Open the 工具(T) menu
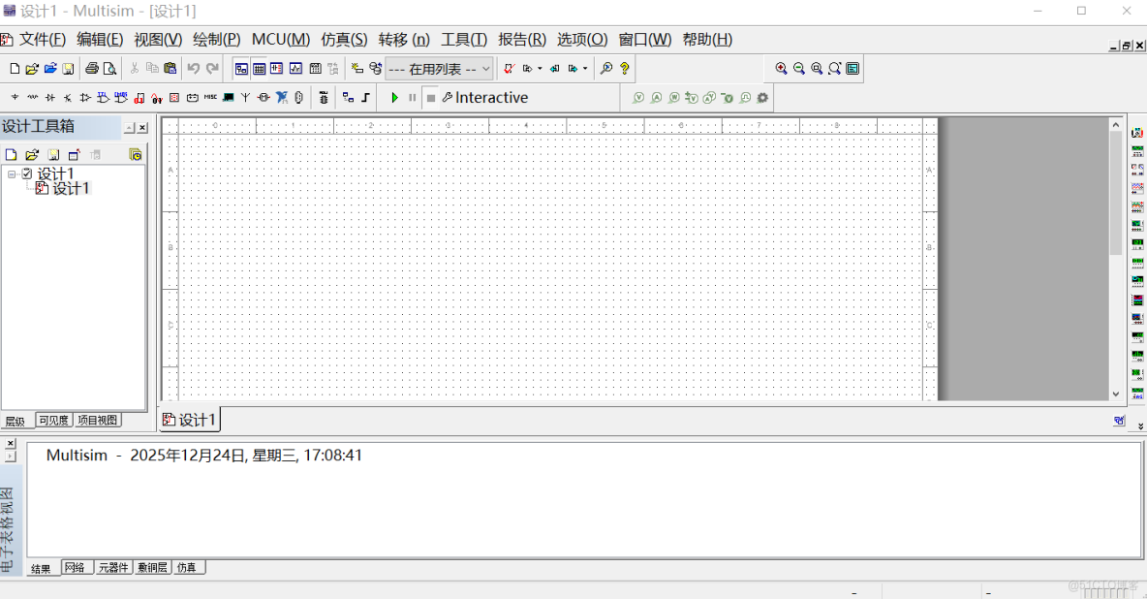 point(464,40)
